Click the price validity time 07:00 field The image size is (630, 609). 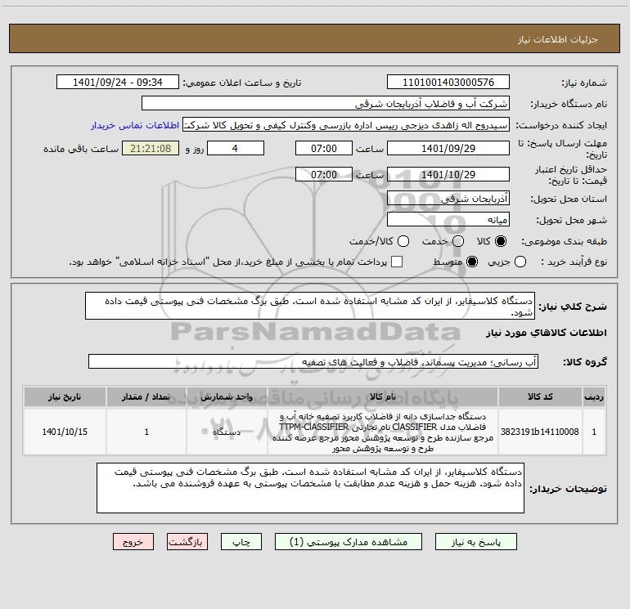pyautogui.click(x=324, y=174)
